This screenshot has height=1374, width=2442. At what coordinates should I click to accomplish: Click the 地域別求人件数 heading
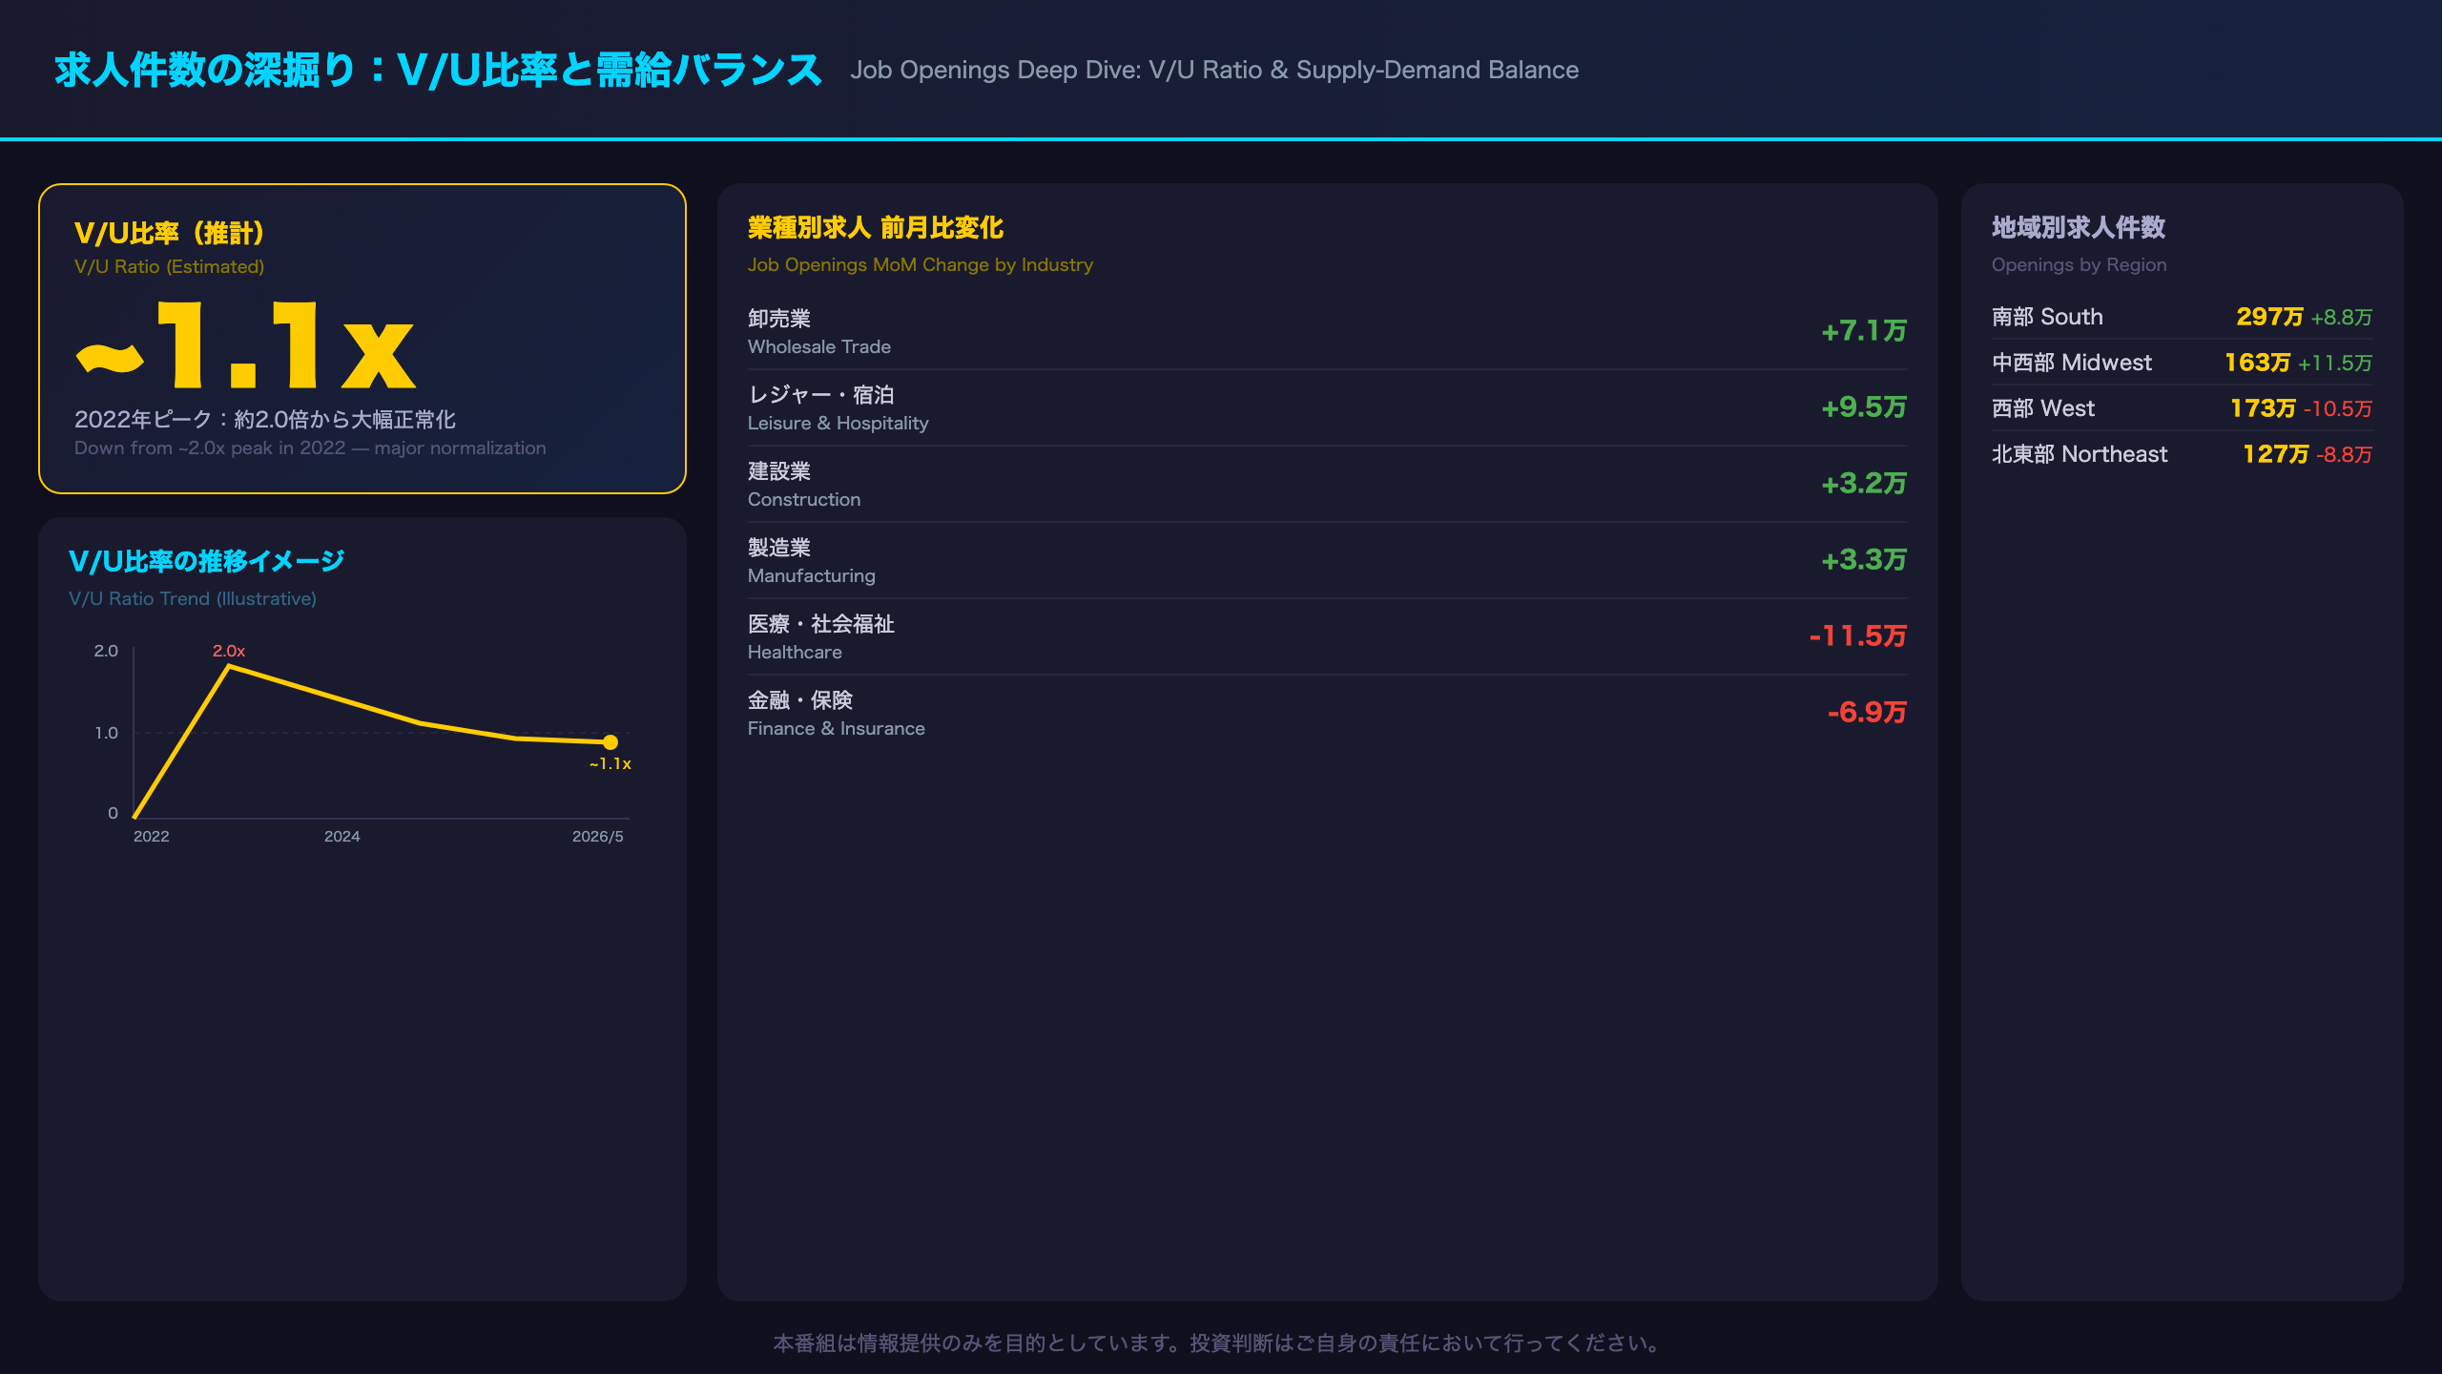click(2079, 228)
